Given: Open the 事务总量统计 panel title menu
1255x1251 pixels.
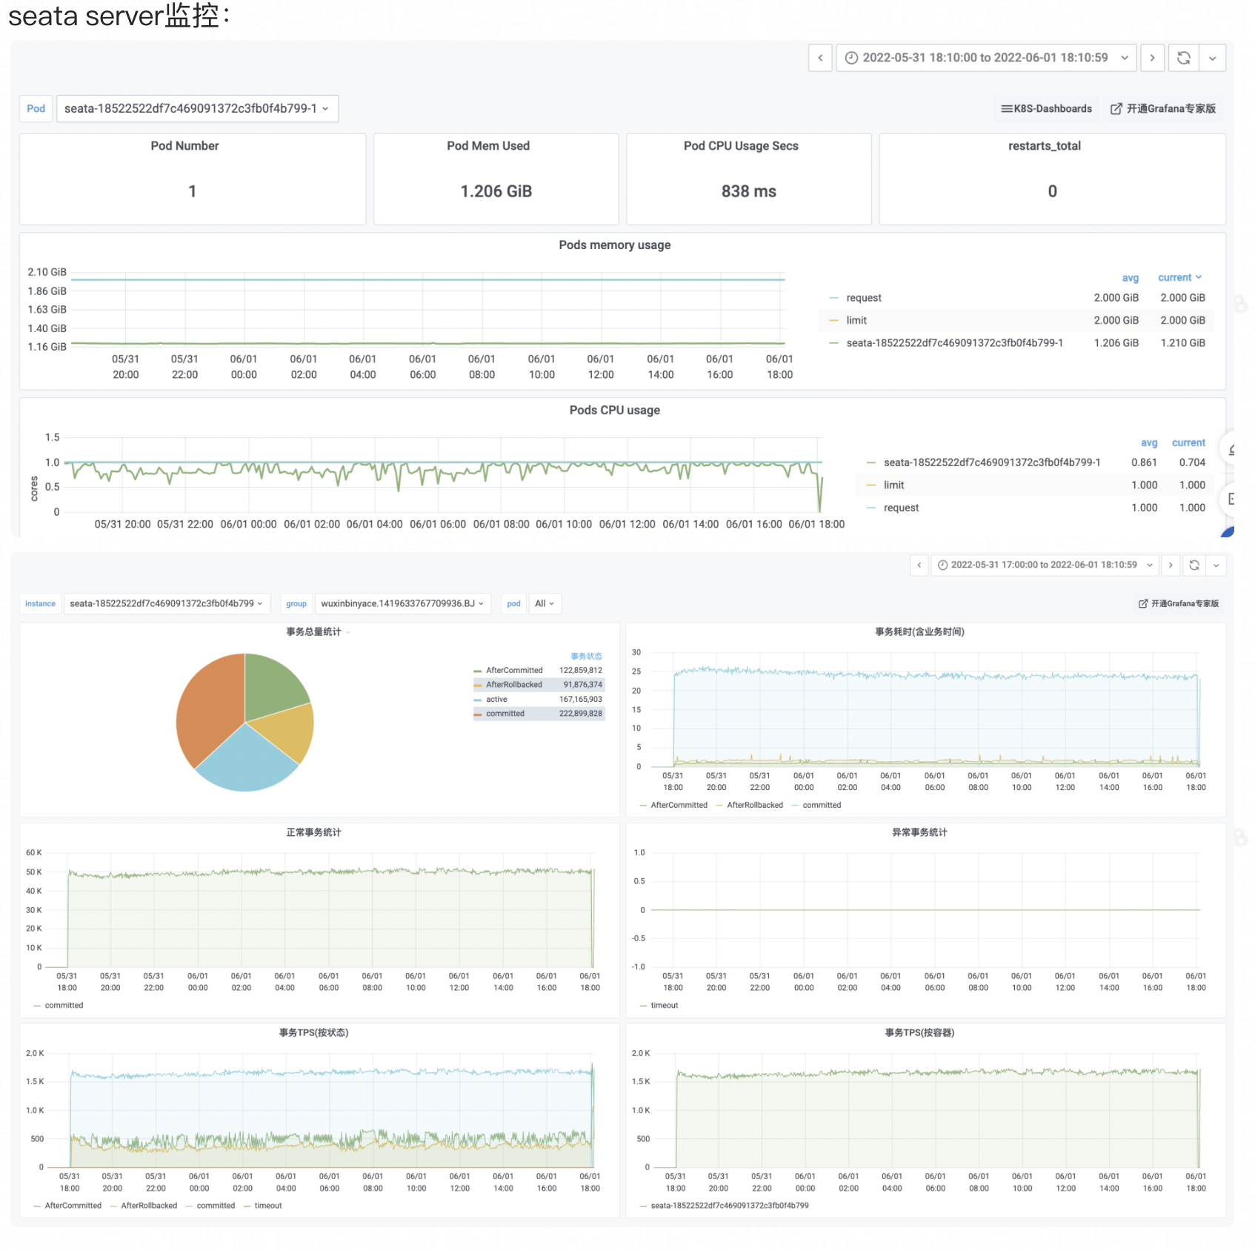Looking at the screenshot, I should pyautogui.click(x=314, y=631).
